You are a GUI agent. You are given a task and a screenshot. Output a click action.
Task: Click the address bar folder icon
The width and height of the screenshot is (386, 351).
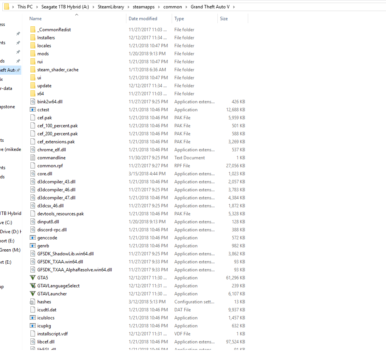point(6,6)
